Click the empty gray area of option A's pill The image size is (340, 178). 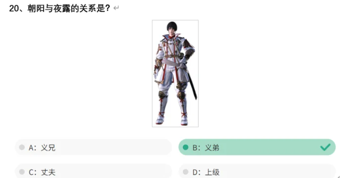(113, 148)
